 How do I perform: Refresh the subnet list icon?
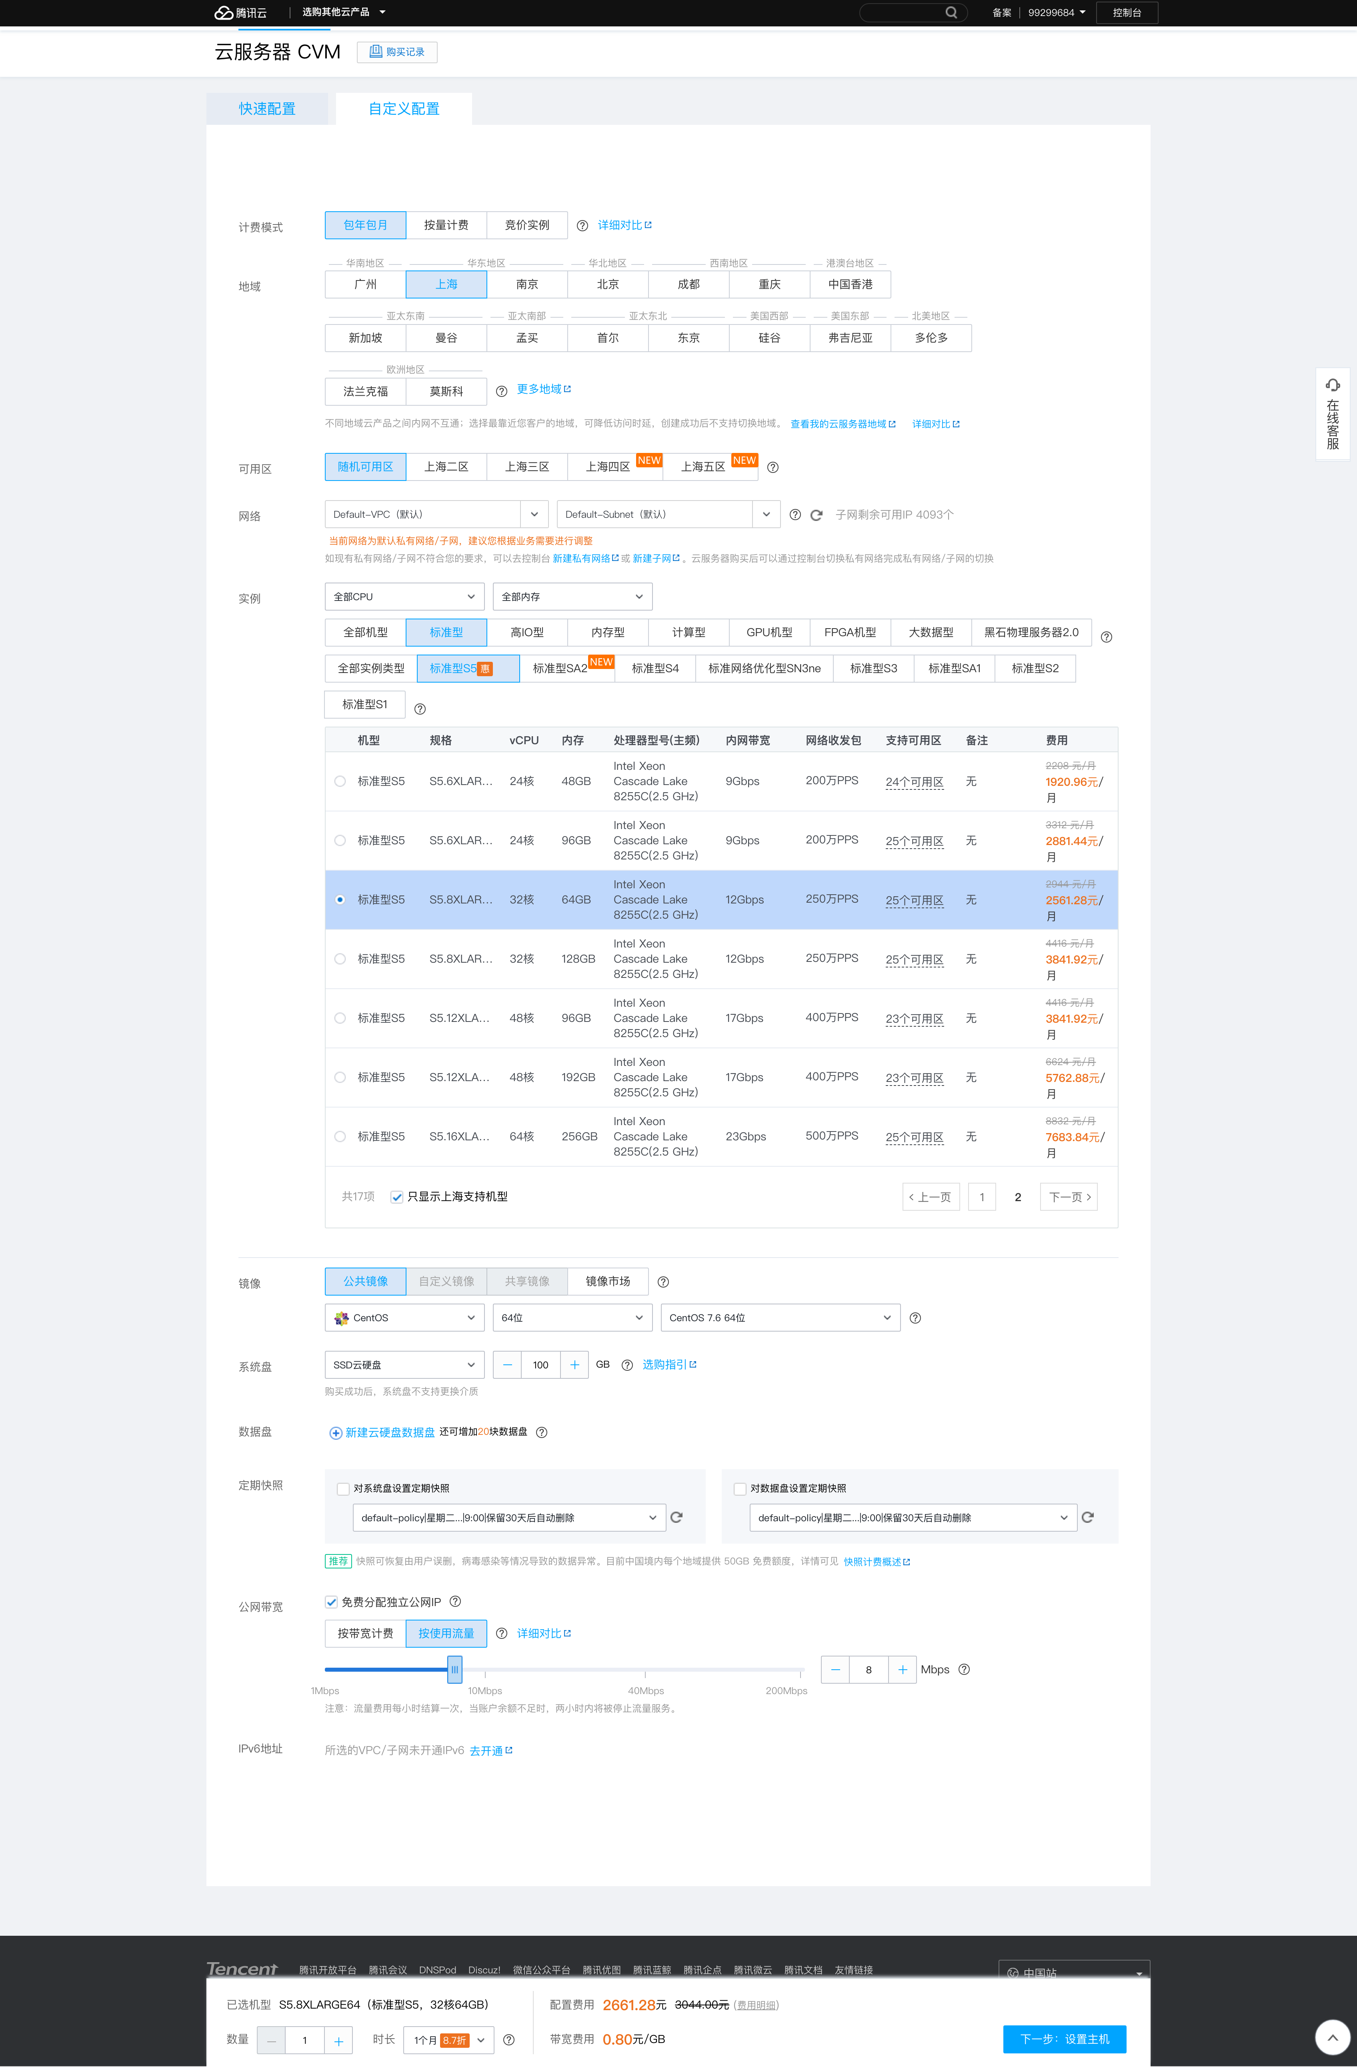click(x=816, y=515)
